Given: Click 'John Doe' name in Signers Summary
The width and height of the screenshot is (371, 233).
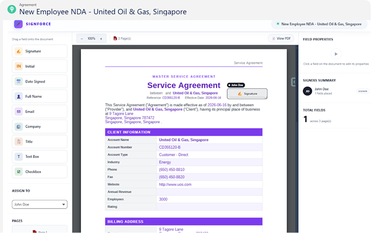Looking at the screenshot, I should click(321, 89).
